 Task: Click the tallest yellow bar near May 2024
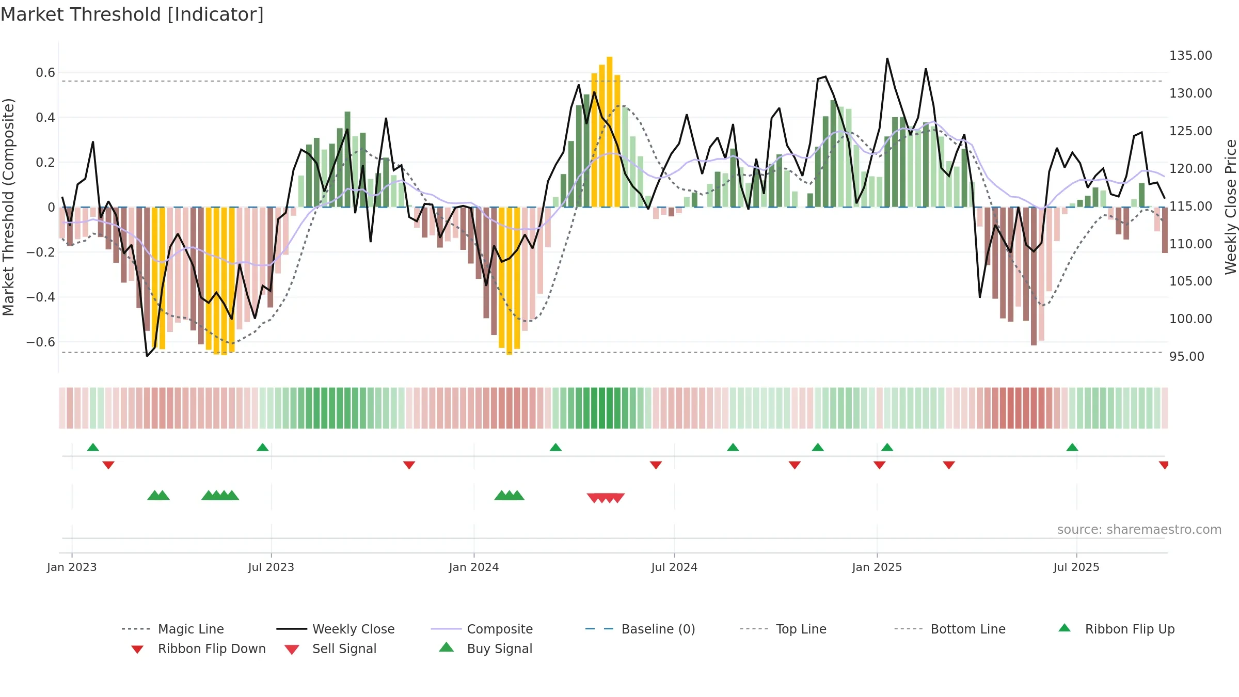610,132
